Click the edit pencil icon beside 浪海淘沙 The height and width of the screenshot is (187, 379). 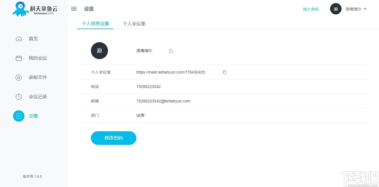click(171, 51)
